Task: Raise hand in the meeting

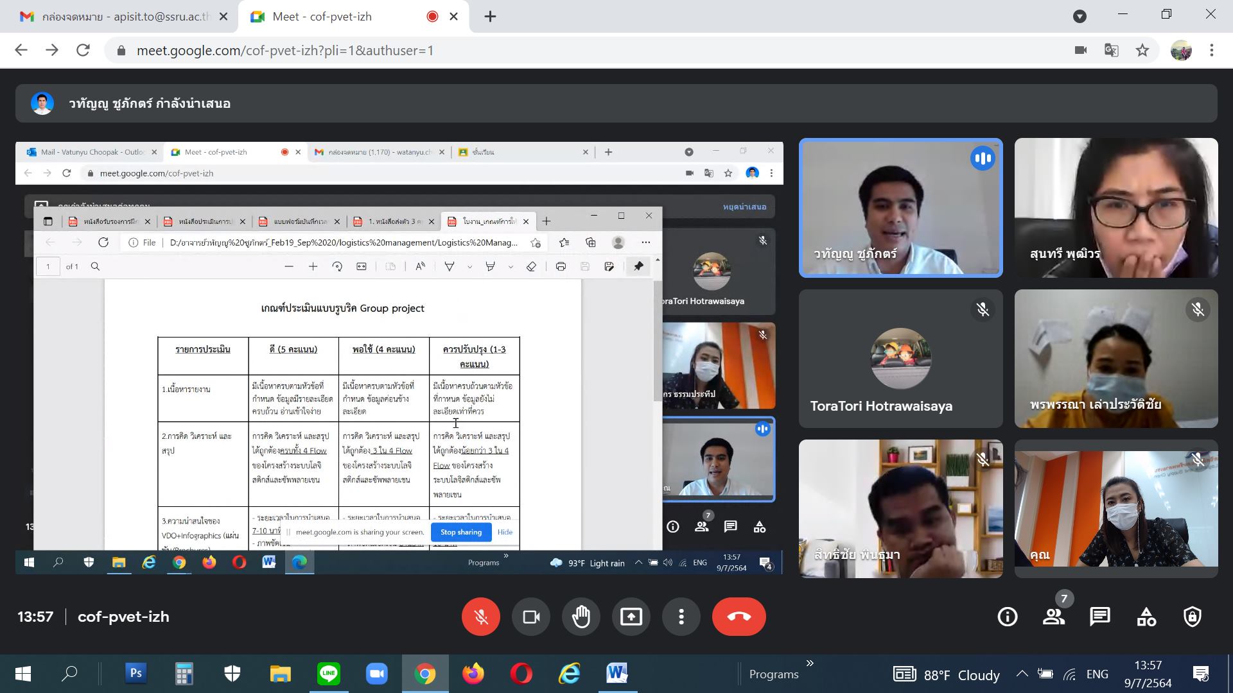Action: click(581, 617)
